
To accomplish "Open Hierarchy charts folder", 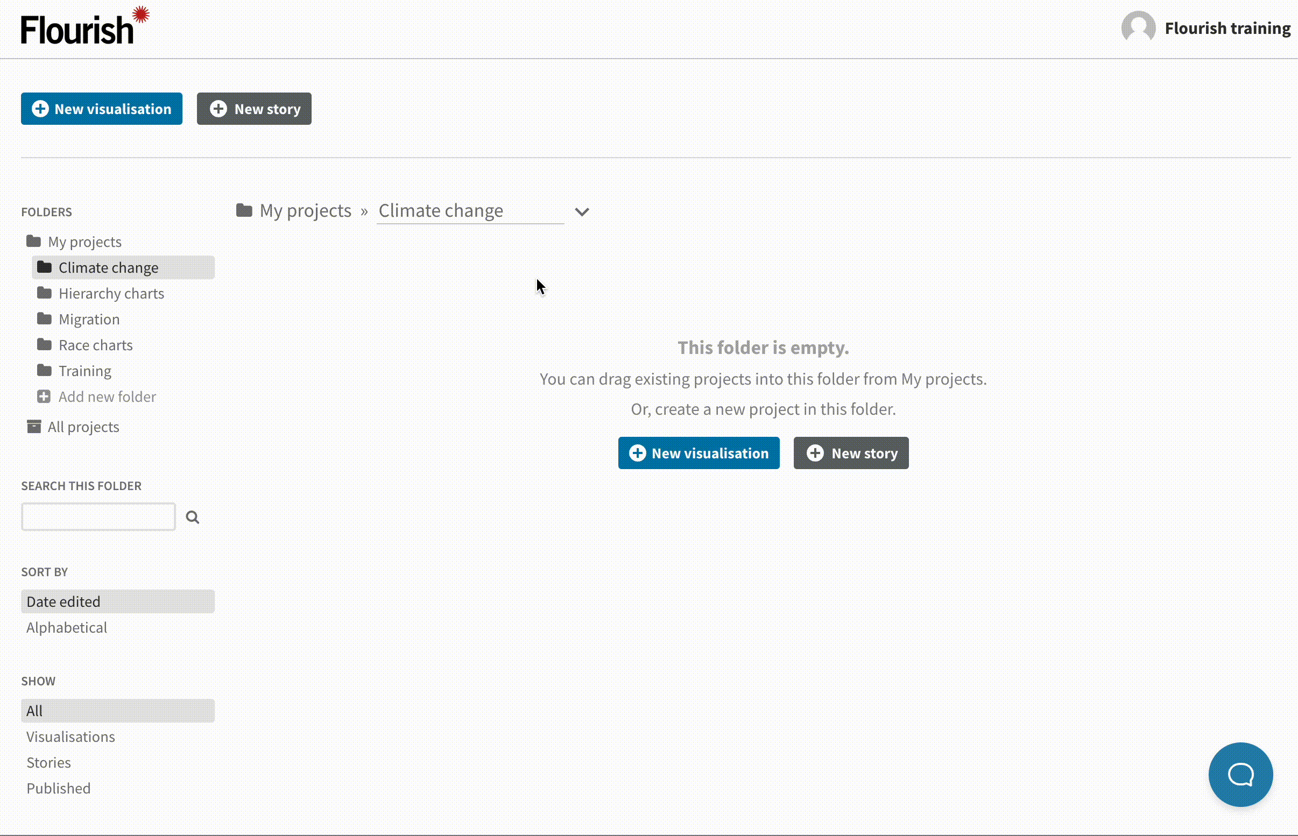I will click(111, 294).
